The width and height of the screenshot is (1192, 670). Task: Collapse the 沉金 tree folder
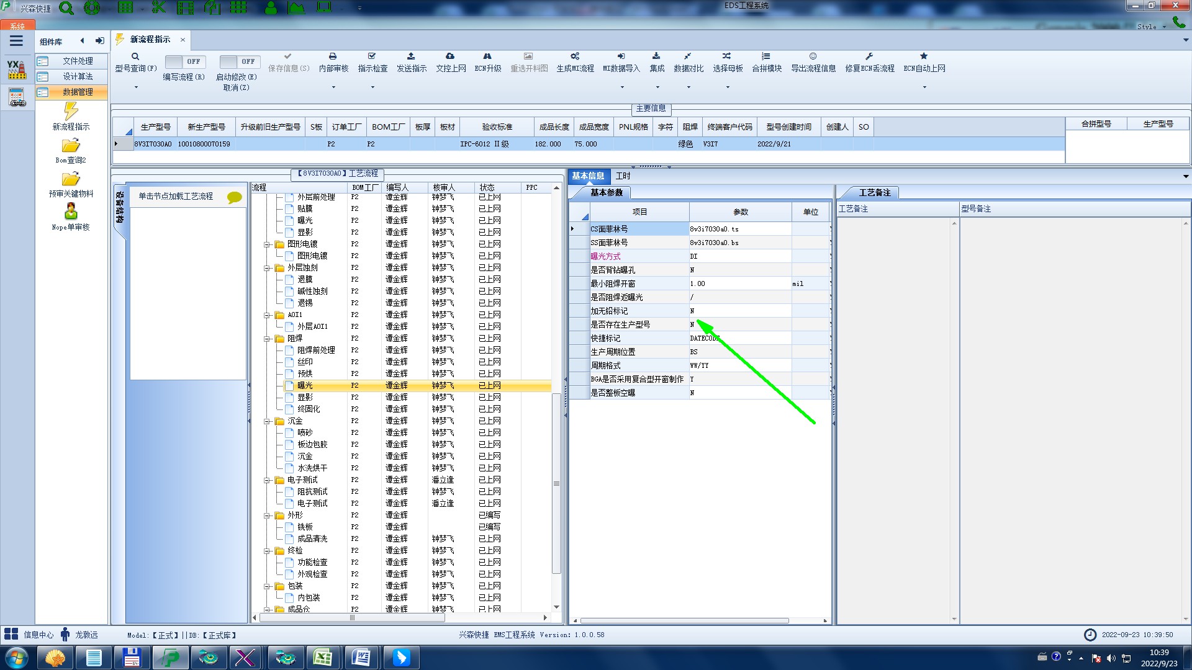pos(268,421)
